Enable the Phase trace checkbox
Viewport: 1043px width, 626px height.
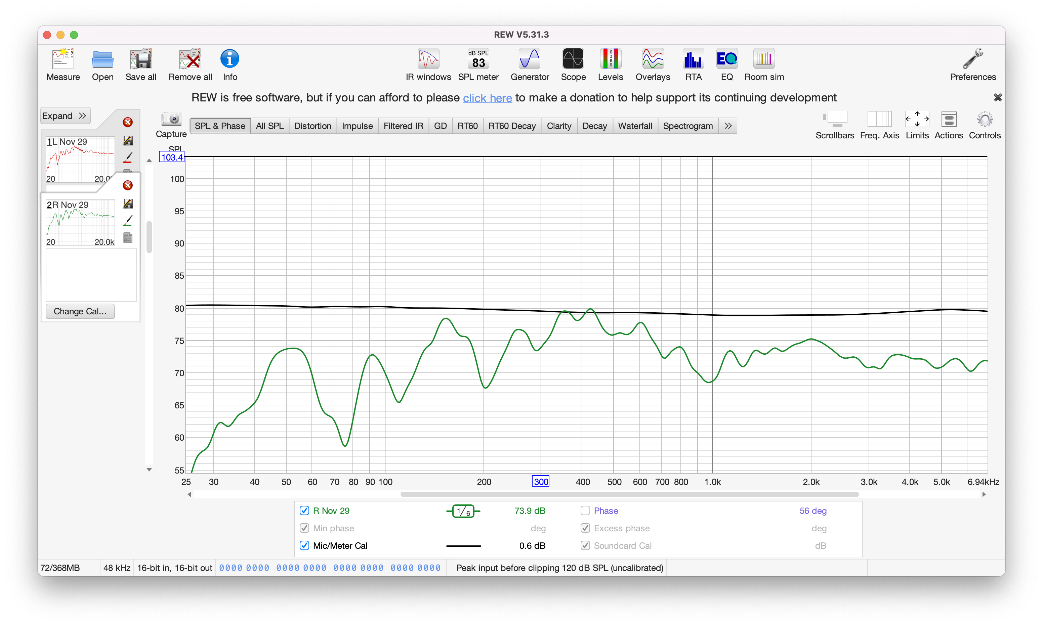pyautogui.click(x=585, y=510)
